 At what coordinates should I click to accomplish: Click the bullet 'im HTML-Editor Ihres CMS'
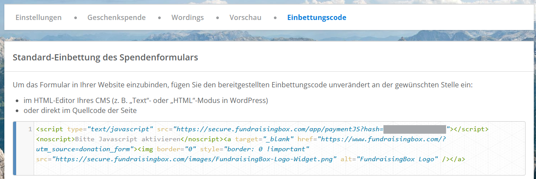[x=145, y=100]
